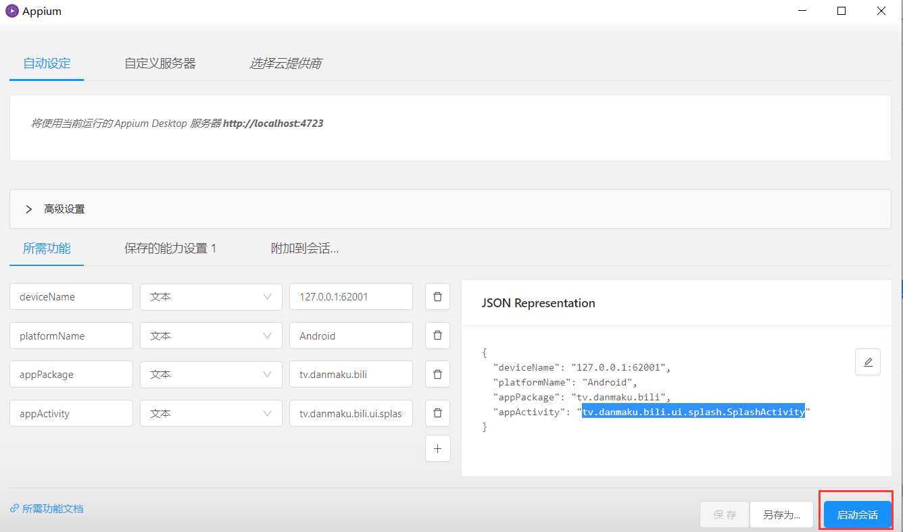This screenshot has width=903, height=532.
Task: Select the 所需功能 tab
Action: click(x=47, y=248)
